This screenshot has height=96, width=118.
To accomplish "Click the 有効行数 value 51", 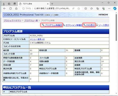I will pyautogui.click(x=67, y=50).
